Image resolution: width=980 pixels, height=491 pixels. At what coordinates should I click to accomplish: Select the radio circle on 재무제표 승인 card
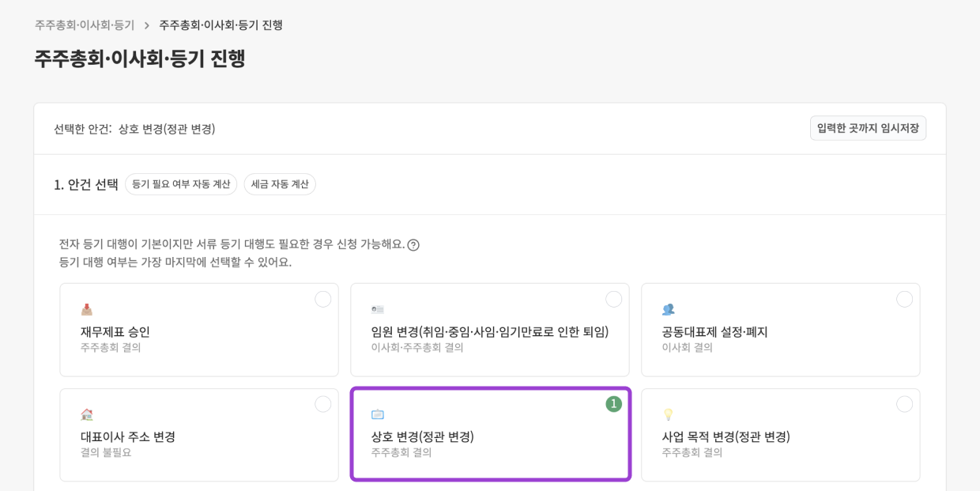point(322,299)
